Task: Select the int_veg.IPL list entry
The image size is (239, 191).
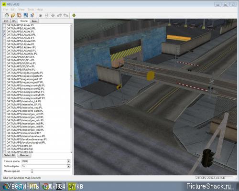Action: [24, 108]
